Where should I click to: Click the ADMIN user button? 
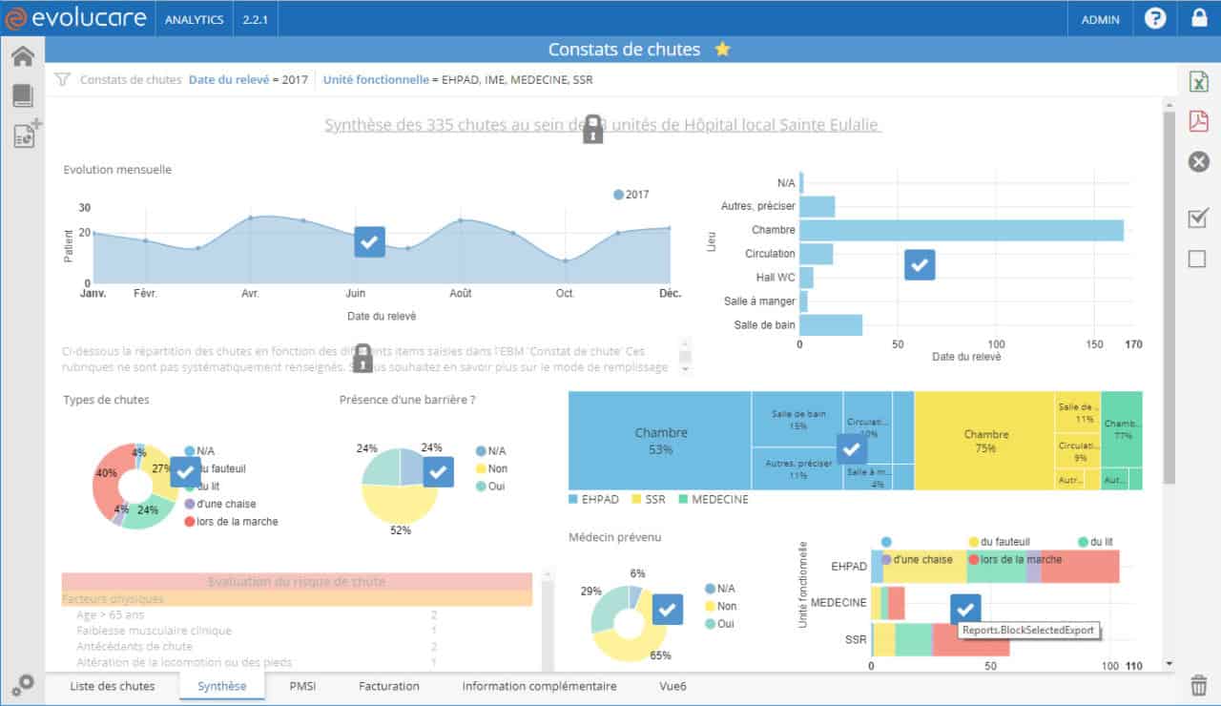click(1100, 19)
